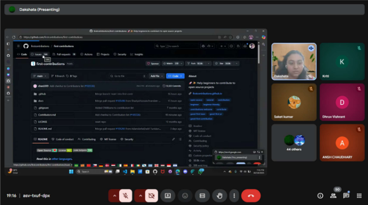This screenshot has height=205, width=368.
Task: Click the Saket kumar participant tile
Action: click(294, 102)
